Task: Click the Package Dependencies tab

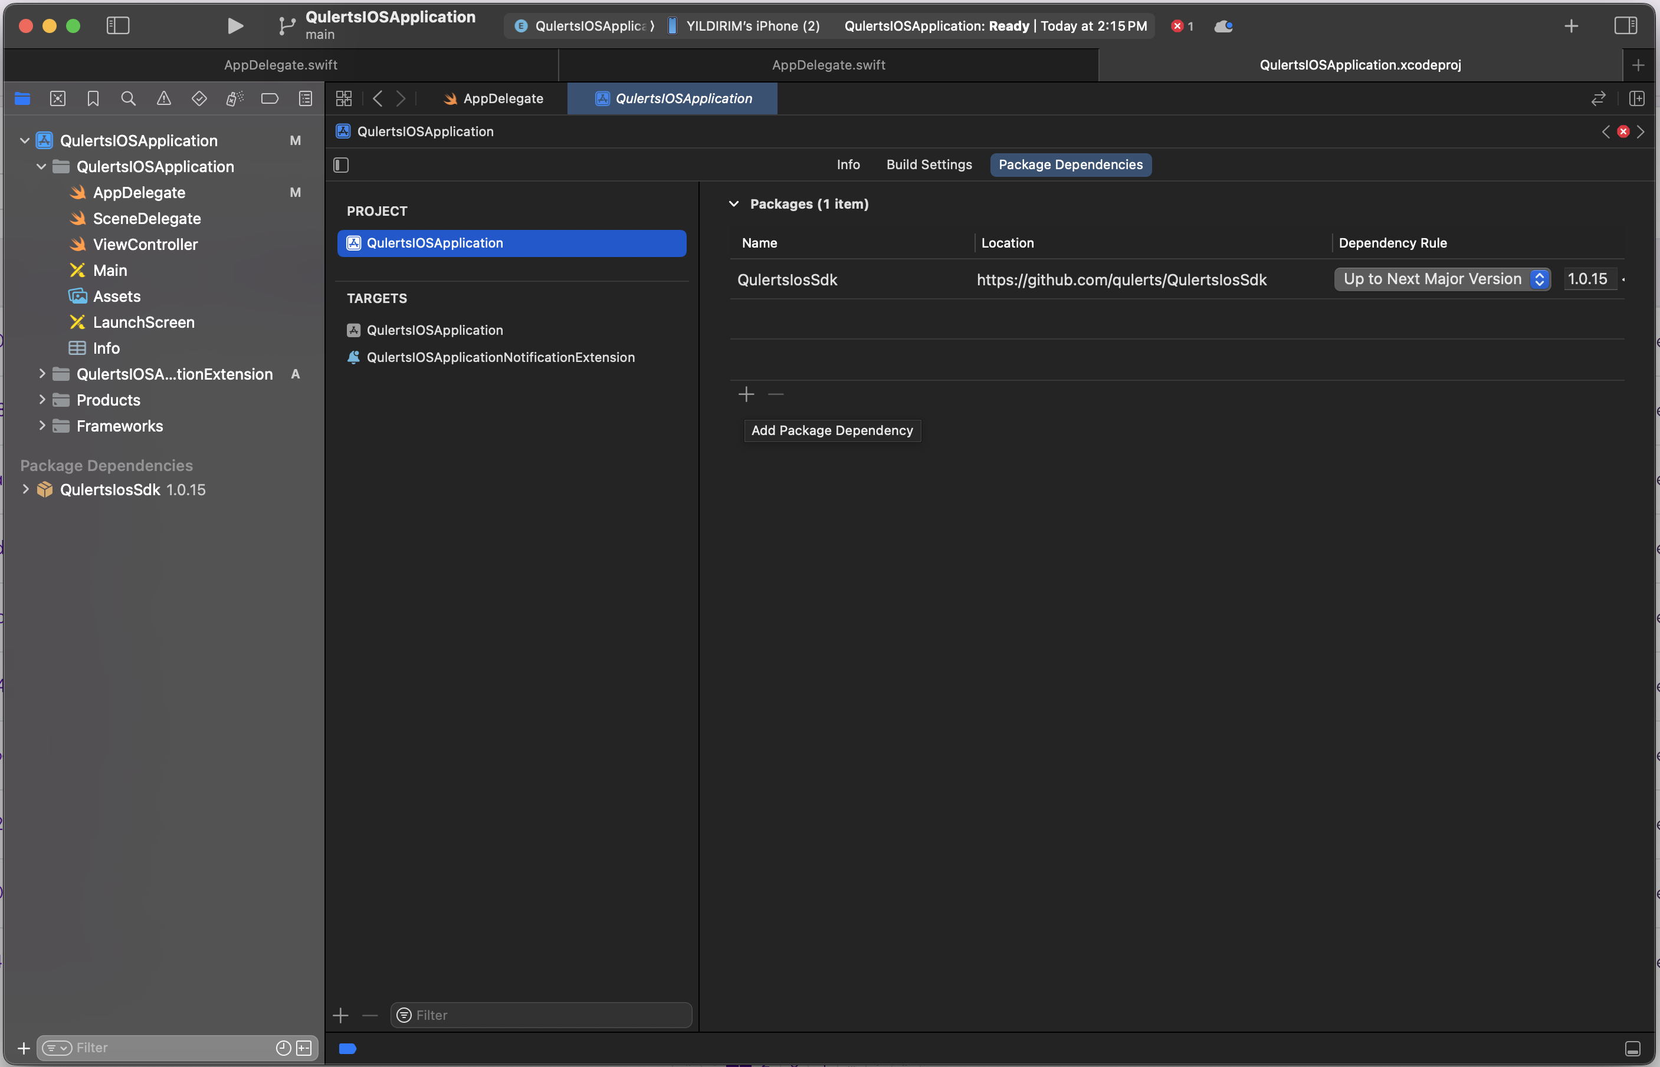Action: point(1071,163)
